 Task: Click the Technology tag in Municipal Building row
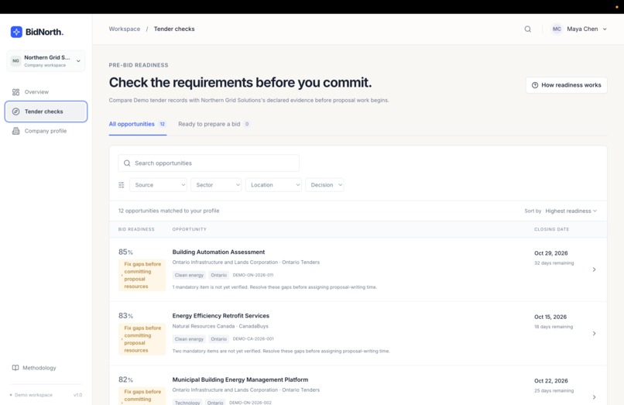[x=187, y=402]
